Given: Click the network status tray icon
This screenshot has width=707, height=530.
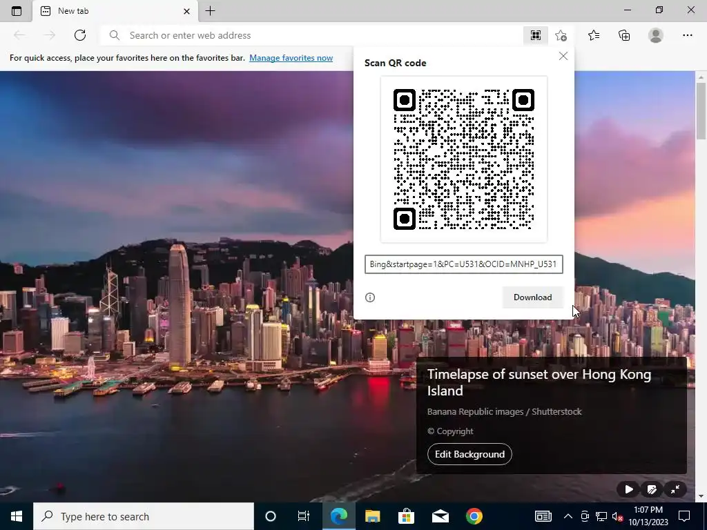Looking at the screenshot, I should point(601,516).
